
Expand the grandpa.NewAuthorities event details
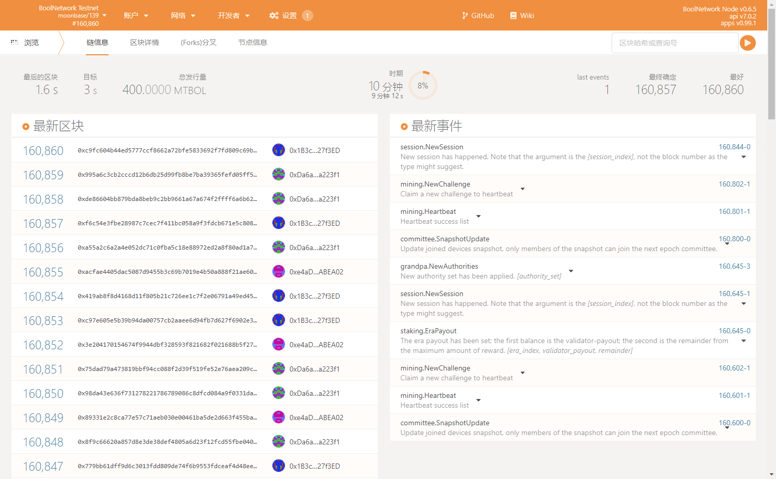[x=571, y=271]
